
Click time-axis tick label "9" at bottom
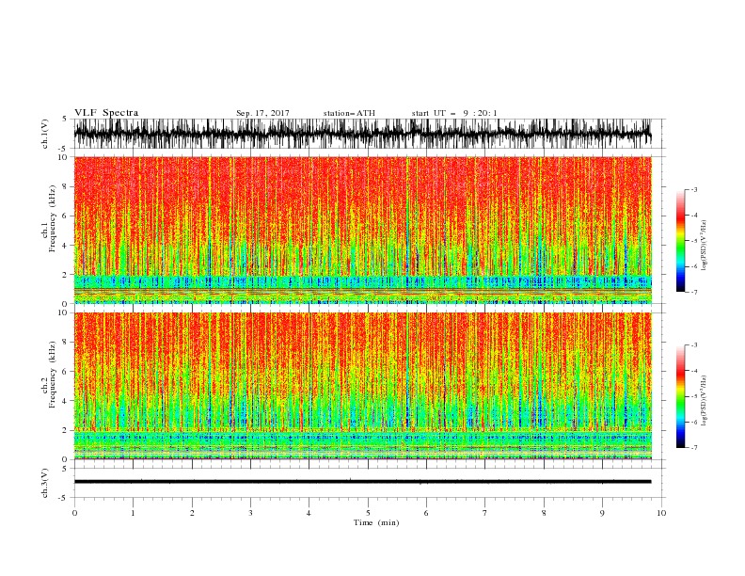tap(602, 513)
